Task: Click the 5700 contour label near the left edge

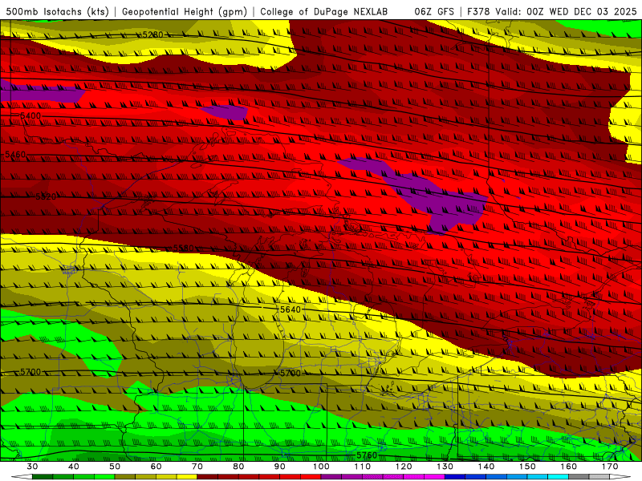Action: (30, 372)
